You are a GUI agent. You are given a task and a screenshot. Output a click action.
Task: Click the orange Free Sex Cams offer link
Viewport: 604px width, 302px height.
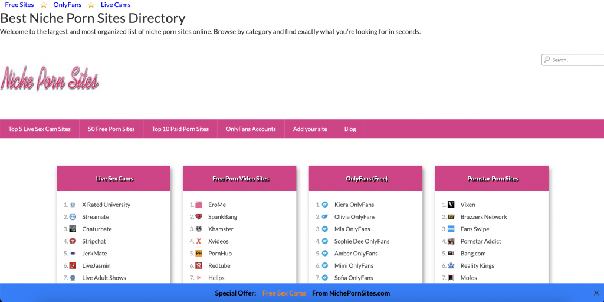[x=284, y=293]
